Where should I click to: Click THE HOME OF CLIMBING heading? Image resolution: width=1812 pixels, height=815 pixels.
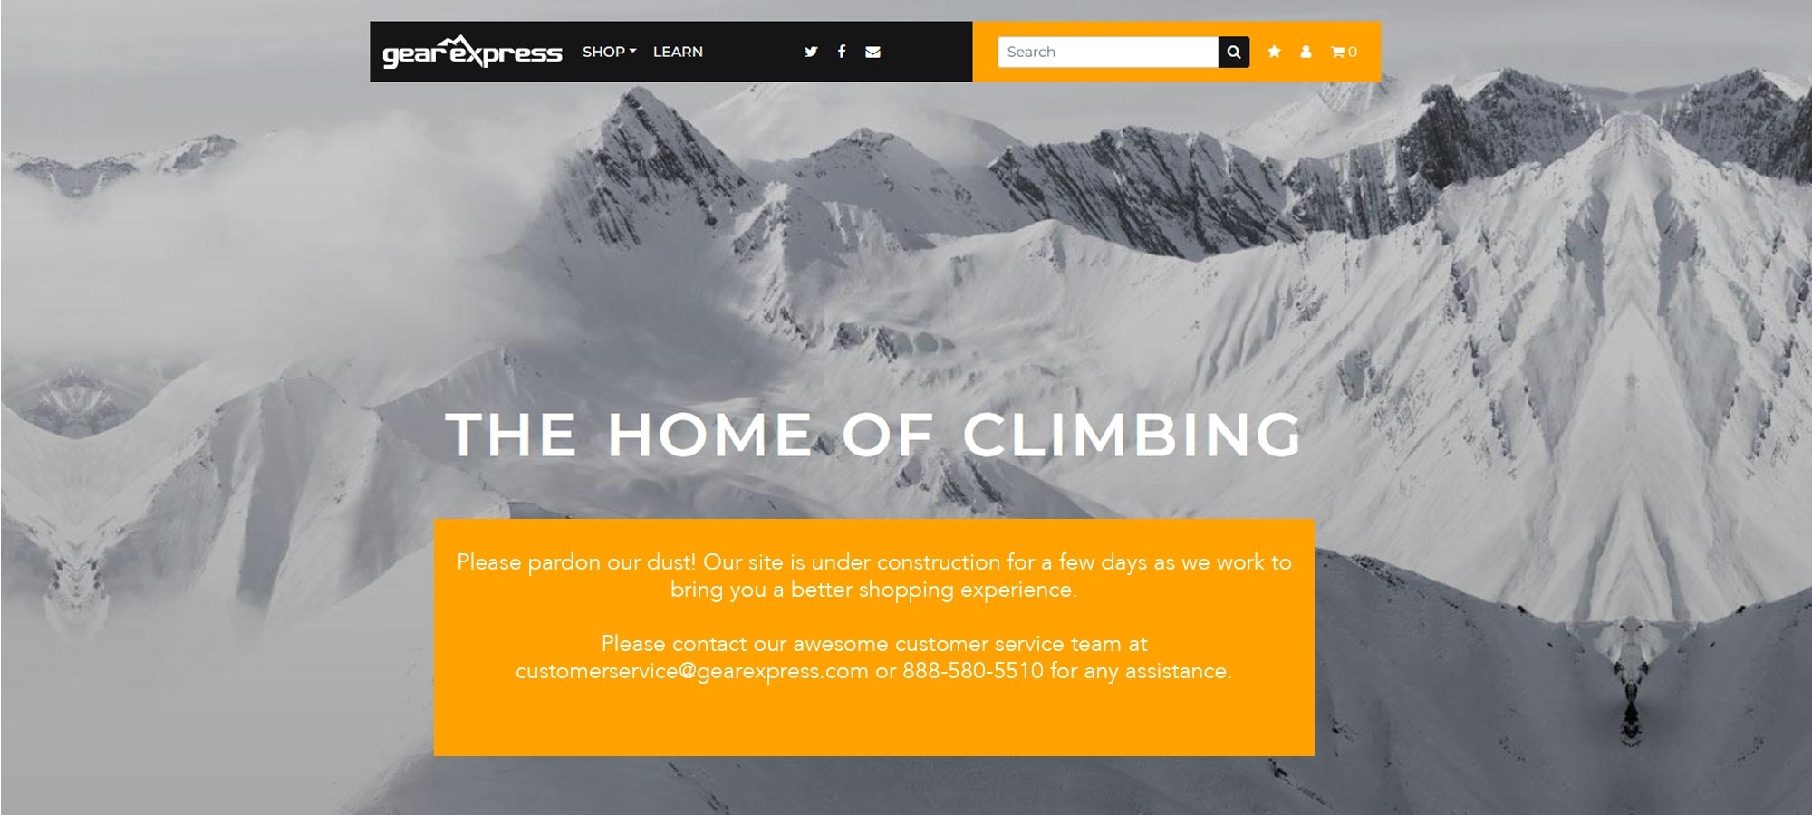tap(873, 435)
